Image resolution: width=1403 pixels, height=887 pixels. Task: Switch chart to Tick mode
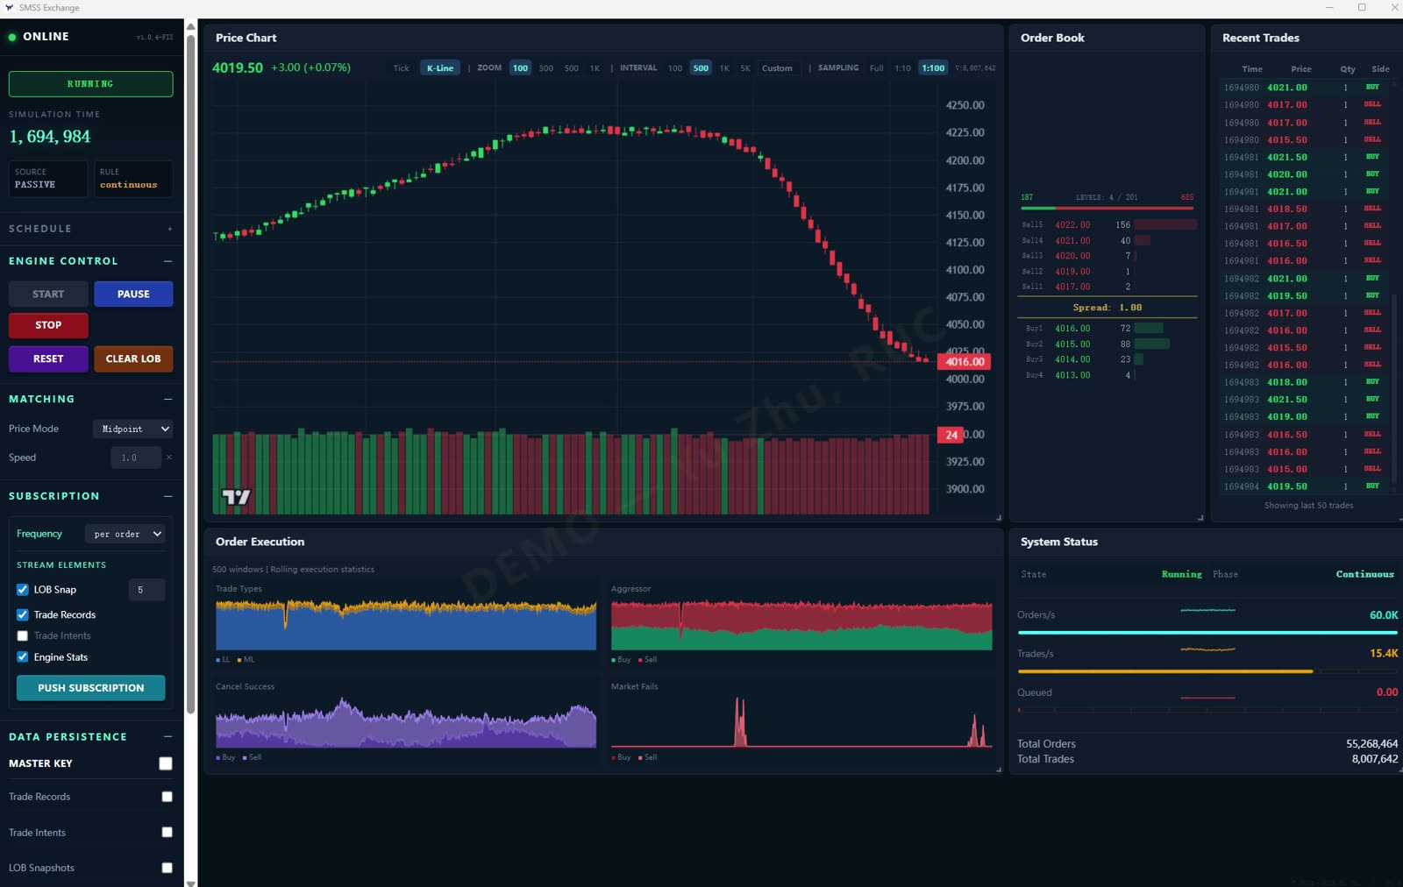401,68
